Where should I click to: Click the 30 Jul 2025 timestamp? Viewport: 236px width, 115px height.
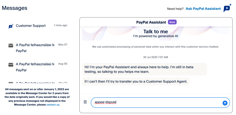click(155, 57)
